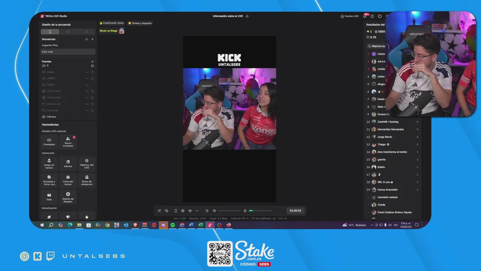The image size is (481, 271).
Task: Toggle lock on the JUN VS CAL source
Action: pyautogui.click(x=92, y=97)
